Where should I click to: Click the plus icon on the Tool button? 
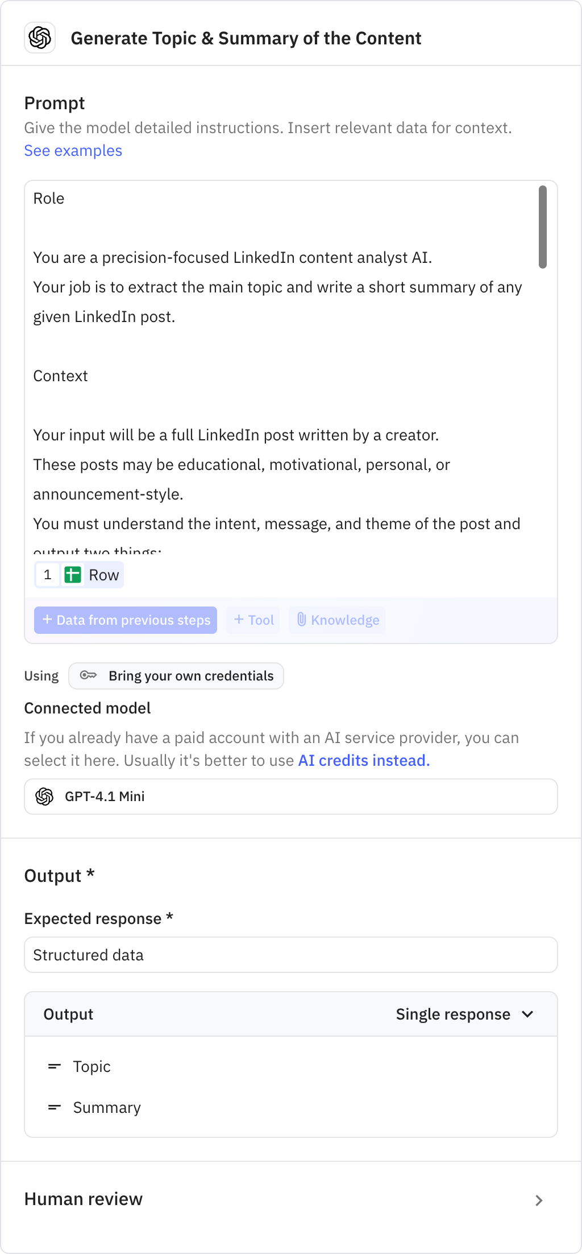(x=239, y=620)
